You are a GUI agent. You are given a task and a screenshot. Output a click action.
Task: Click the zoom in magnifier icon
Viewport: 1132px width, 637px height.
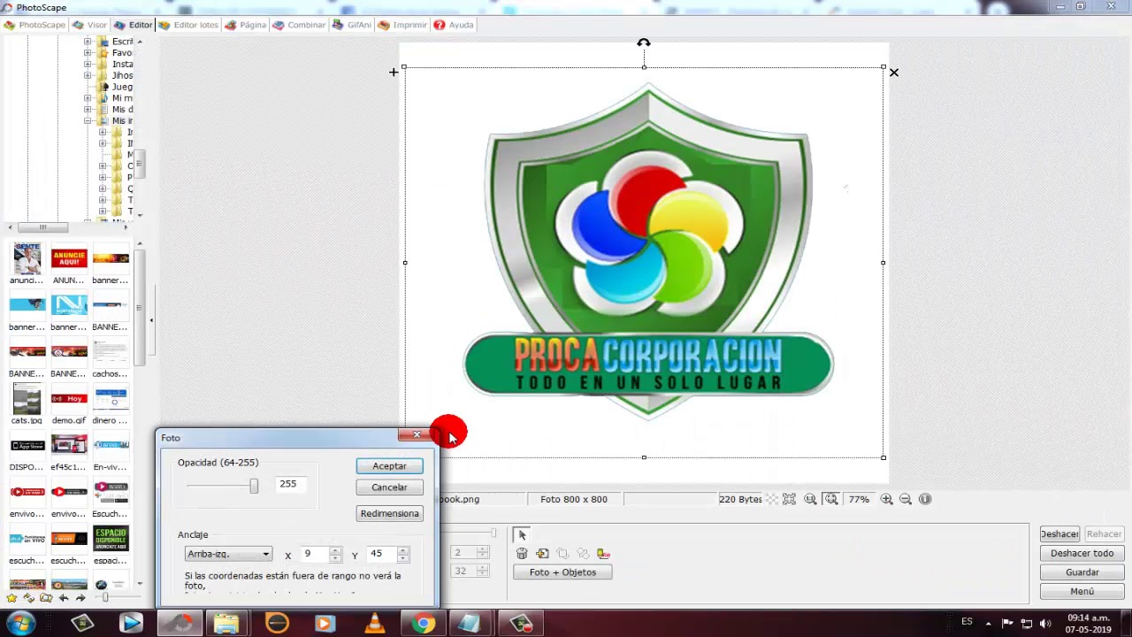tap(886, 499)
